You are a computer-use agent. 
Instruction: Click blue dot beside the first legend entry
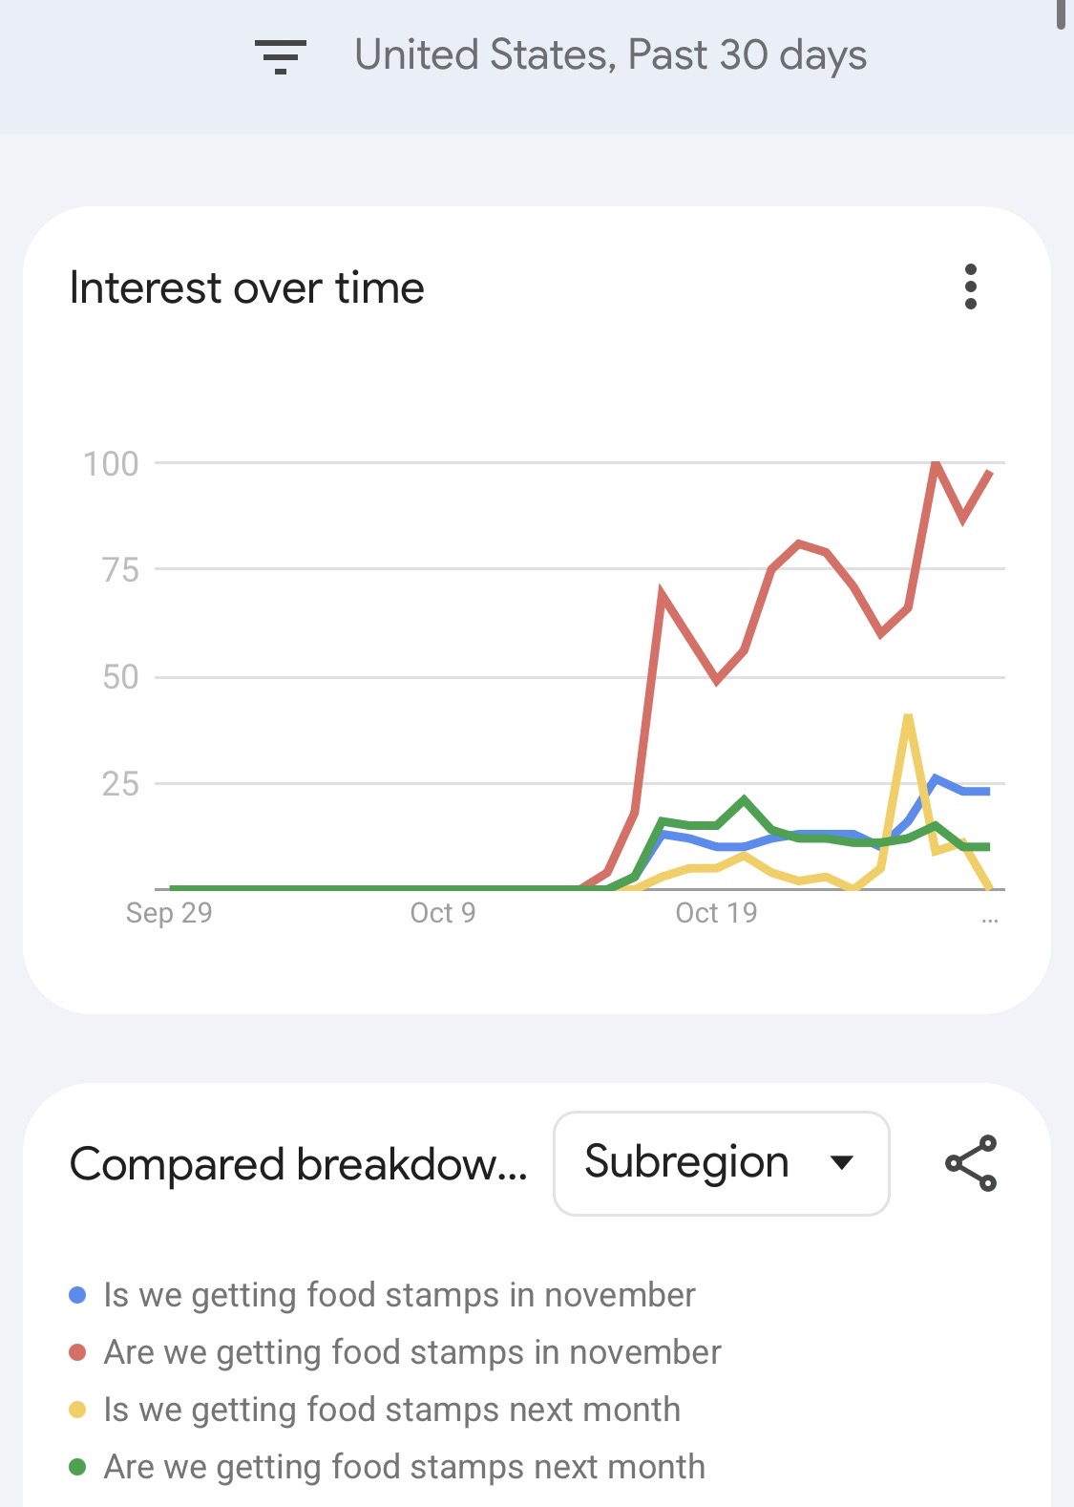pyautogui.click(x=78, y=1296)
